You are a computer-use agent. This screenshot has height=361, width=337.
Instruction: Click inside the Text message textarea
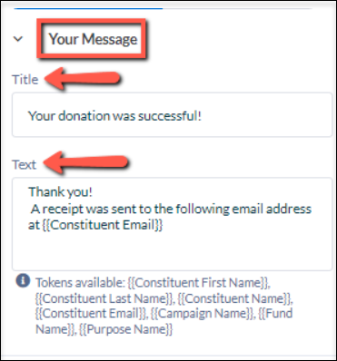[172, 224]
